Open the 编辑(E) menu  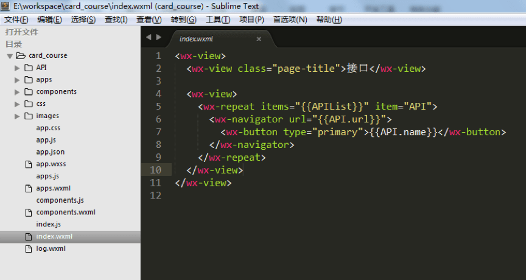(50, 20)
